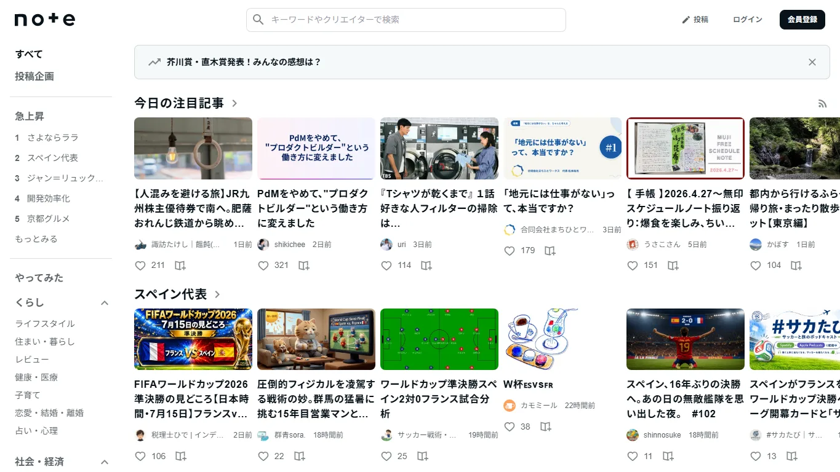
Task: Like the 圧倒的フィジカル article (22)
Action: tap(263, 456)
